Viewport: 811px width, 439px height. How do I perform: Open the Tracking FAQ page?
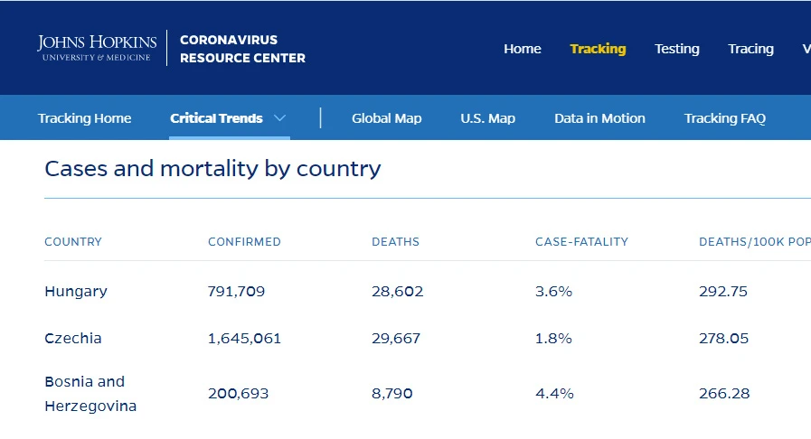pos(725,118)
